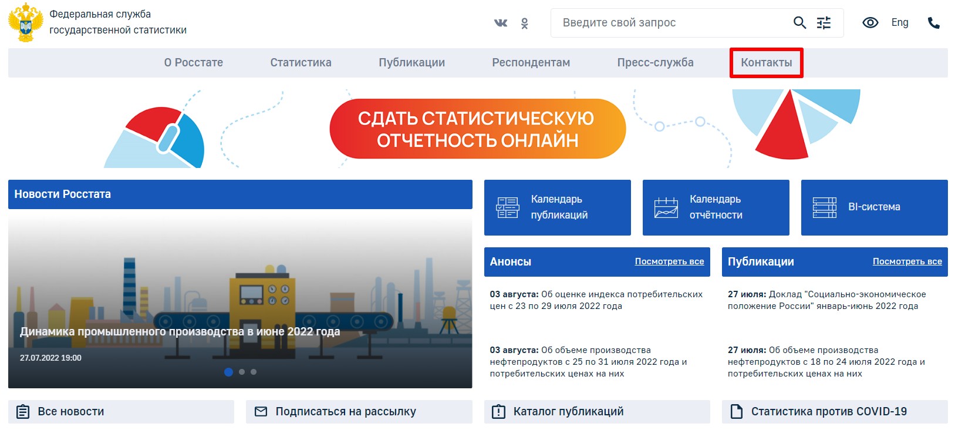Viewport: 955px width, 430px height.
Task: Click 'Федеральная служба государственной статистики' title
Action: [118, 22]
